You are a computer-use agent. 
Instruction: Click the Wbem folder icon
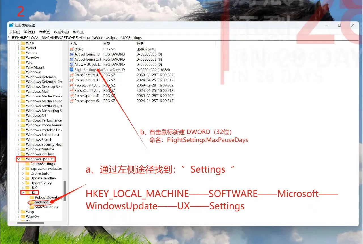[23, 53]
